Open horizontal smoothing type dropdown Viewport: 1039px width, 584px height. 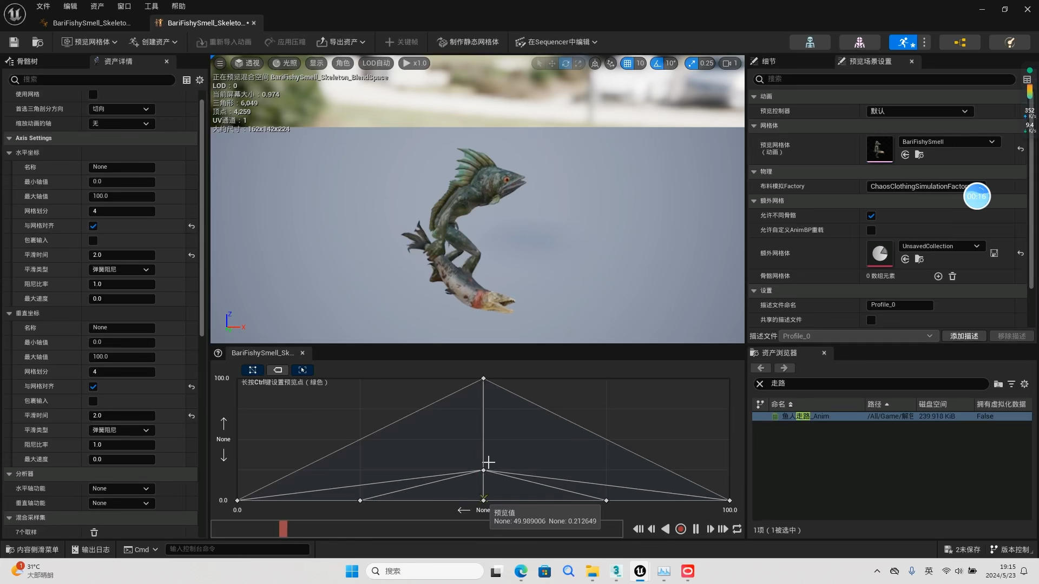coord(122,270)
